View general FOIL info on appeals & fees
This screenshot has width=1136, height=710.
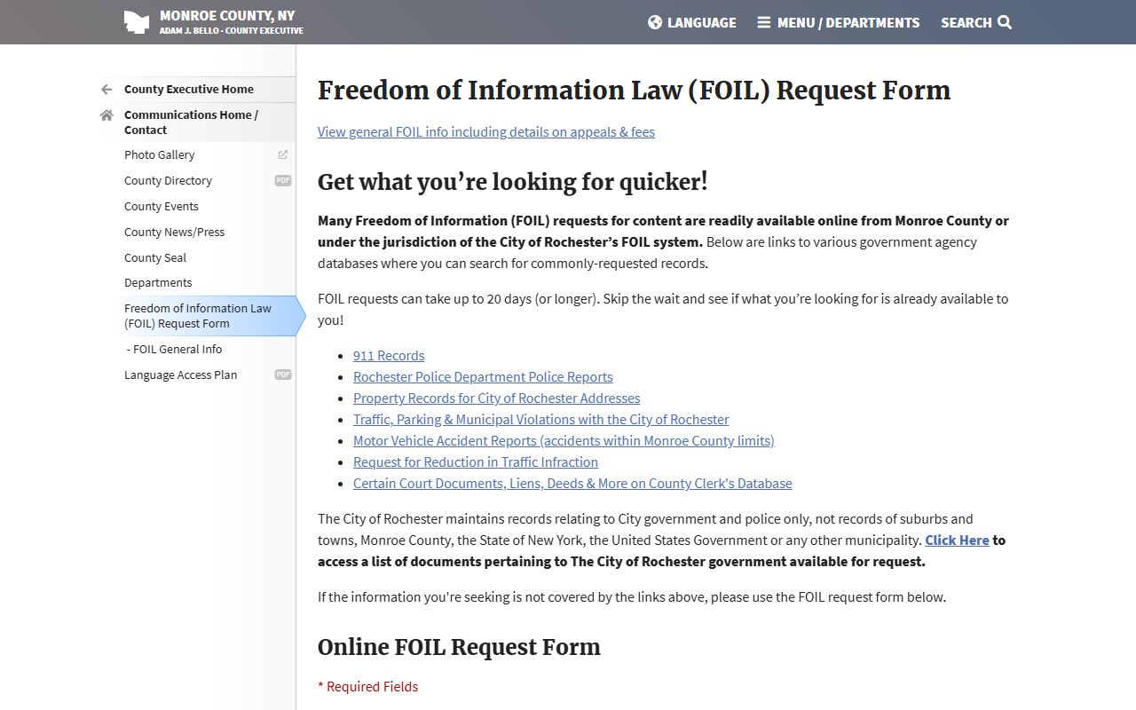coord(486,131)
